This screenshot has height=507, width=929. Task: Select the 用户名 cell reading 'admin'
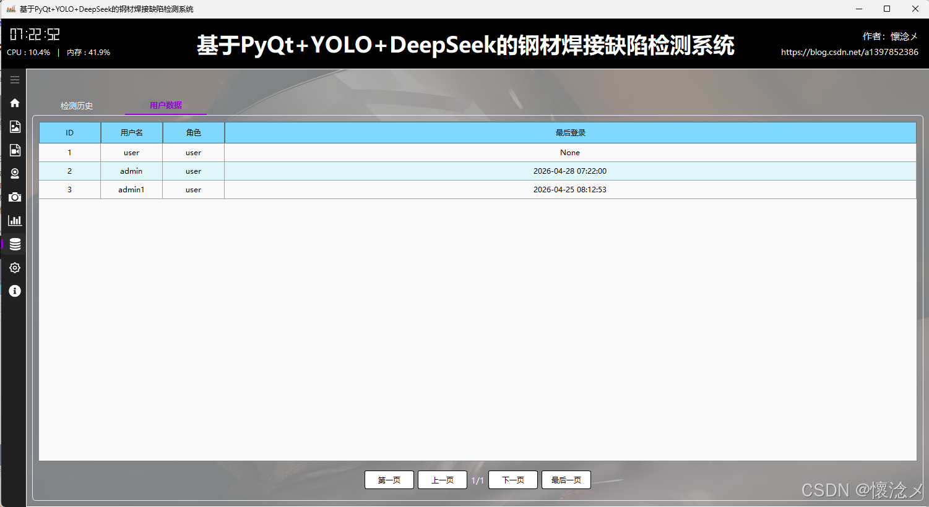pyautogui.click(x=132, y=171)
